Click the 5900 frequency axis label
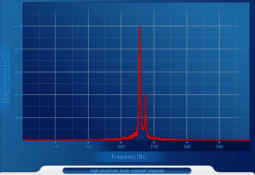The height and width of the screenshot is (175, 255). [219, 147]
